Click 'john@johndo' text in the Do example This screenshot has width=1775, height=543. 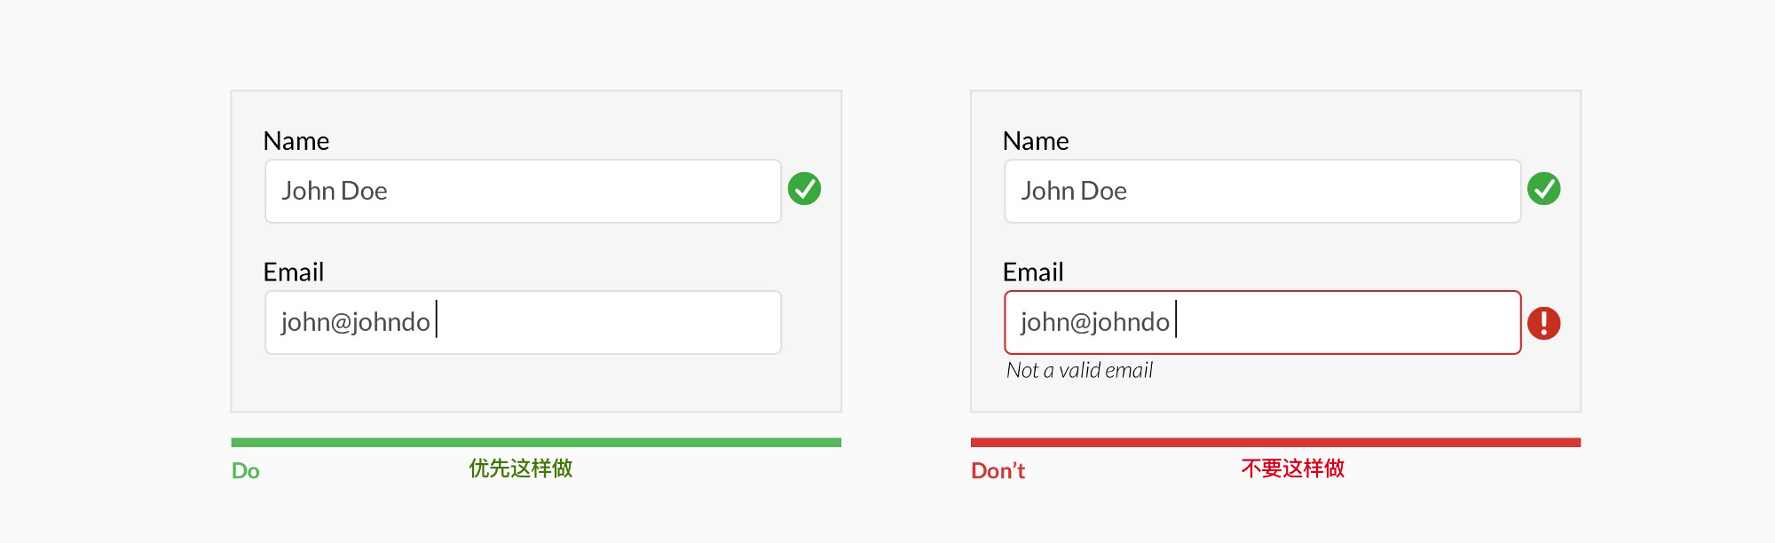click(355, 322)
